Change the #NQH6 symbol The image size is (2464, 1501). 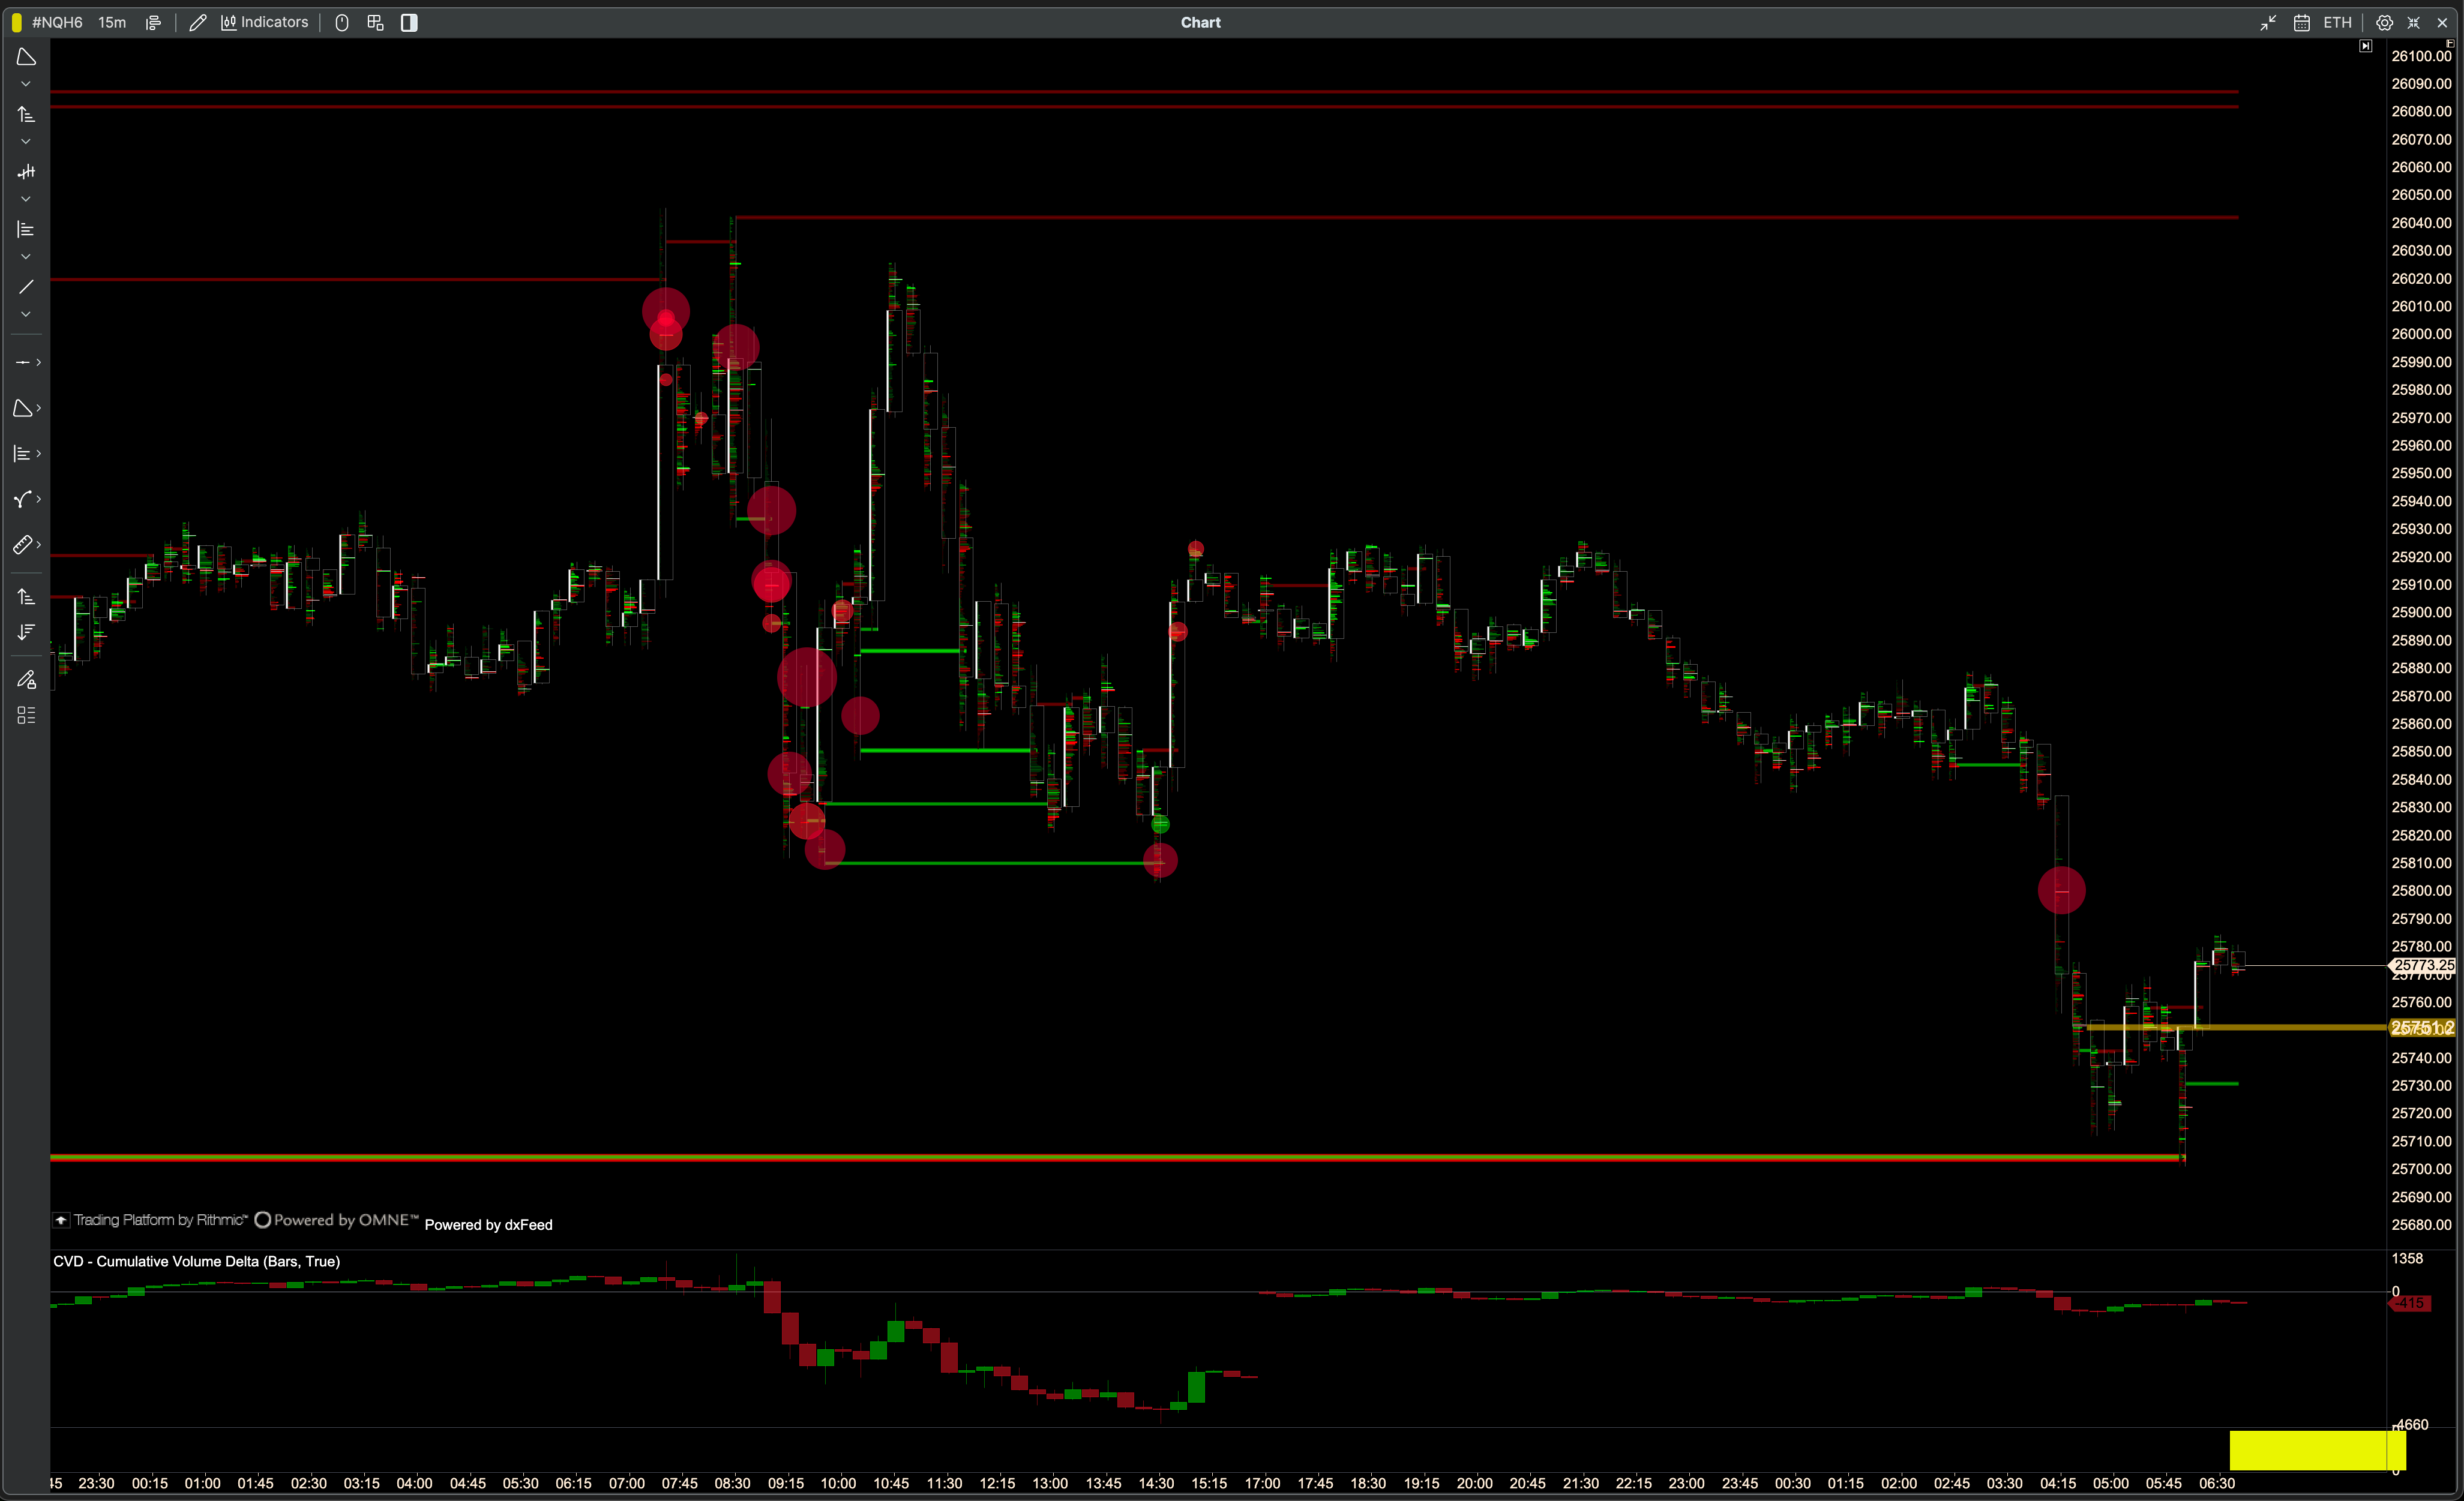point(57,22)
